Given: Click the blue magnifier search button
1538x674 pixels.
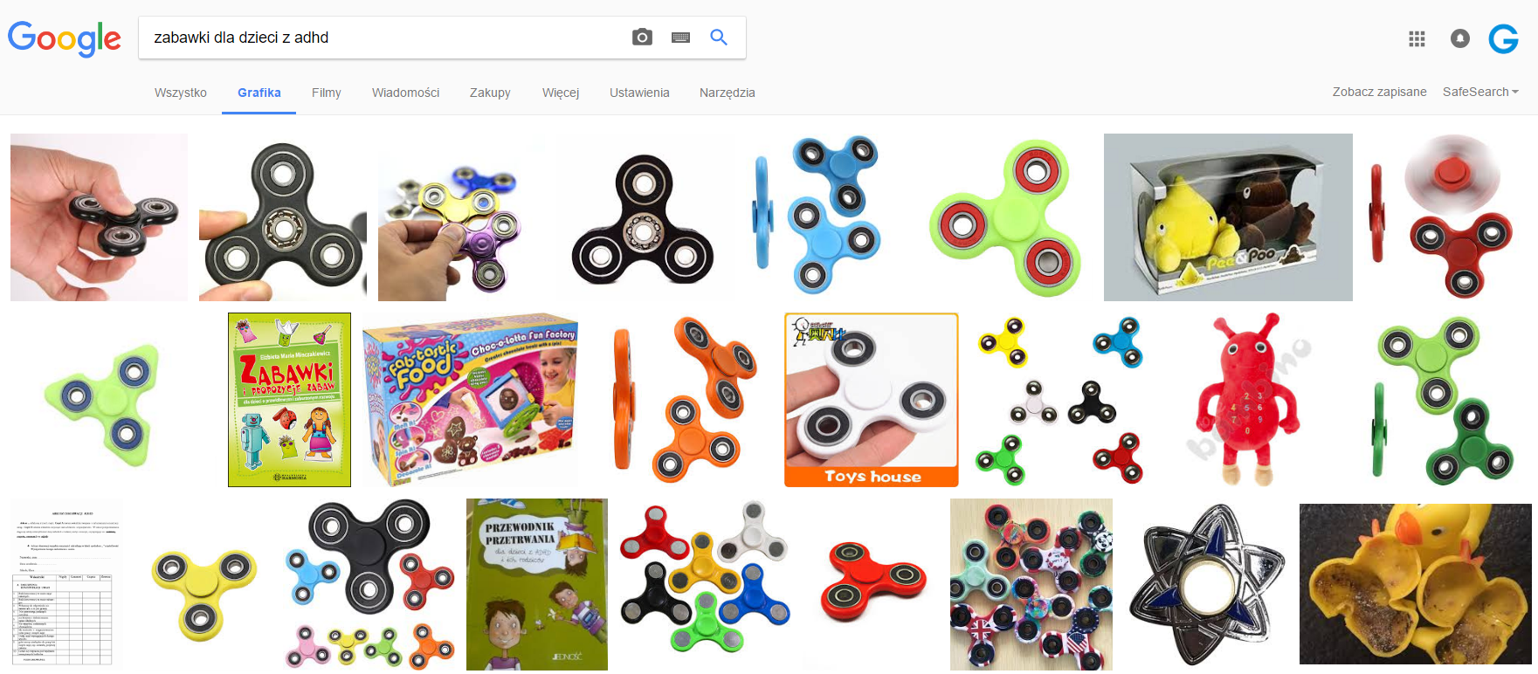Looking at the screenshot, I should tap(719, 38).
